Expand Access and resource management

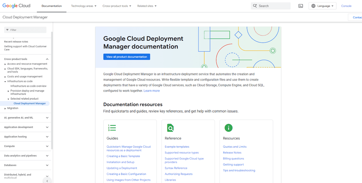click(x=5, y=64)
